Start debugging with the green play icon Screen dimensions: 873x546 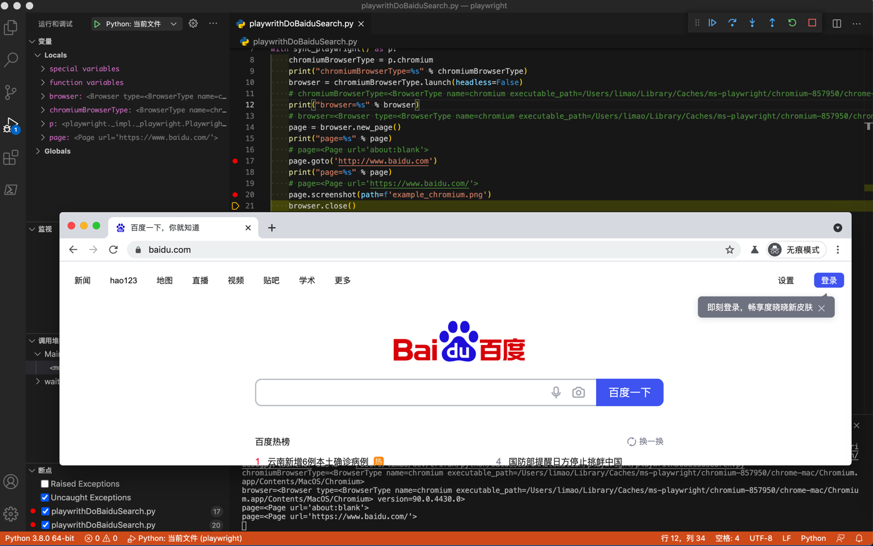coord(97,24)
